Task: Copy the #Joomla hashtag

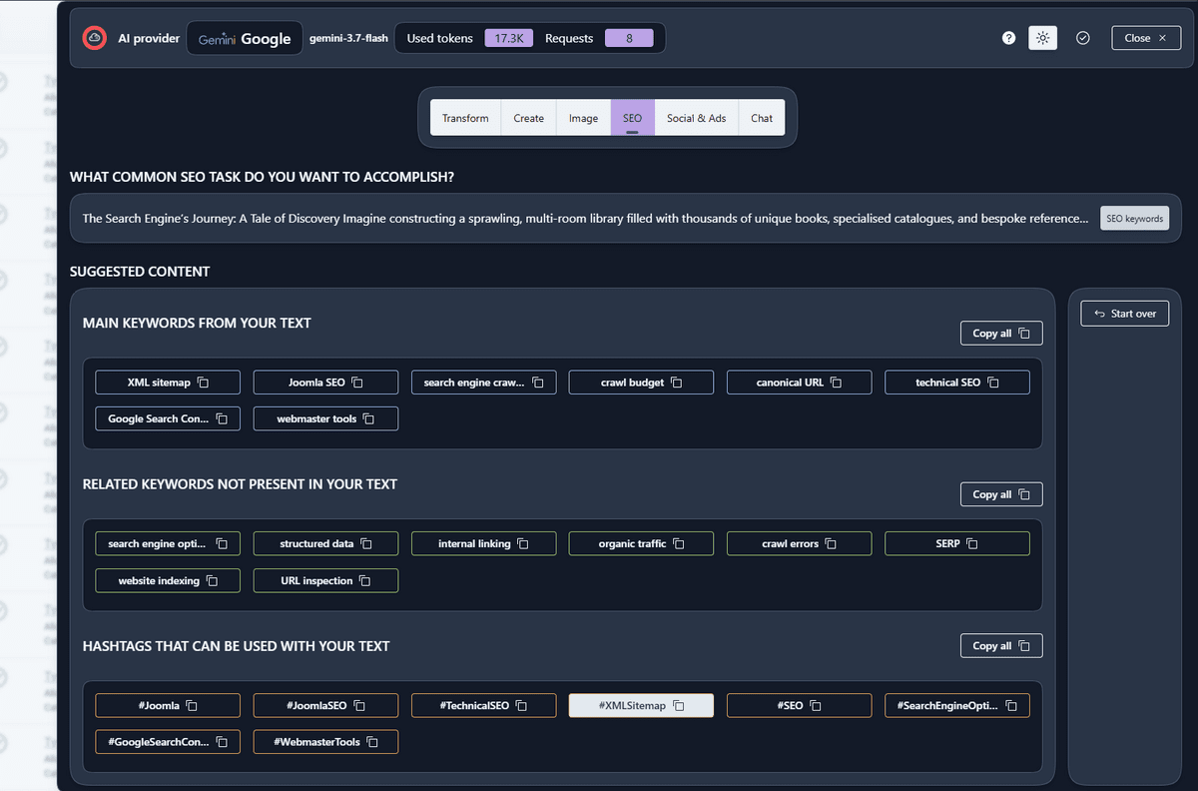Action: 168,705
